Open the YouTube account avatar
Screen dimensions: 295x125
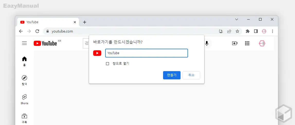click(262, 43)
